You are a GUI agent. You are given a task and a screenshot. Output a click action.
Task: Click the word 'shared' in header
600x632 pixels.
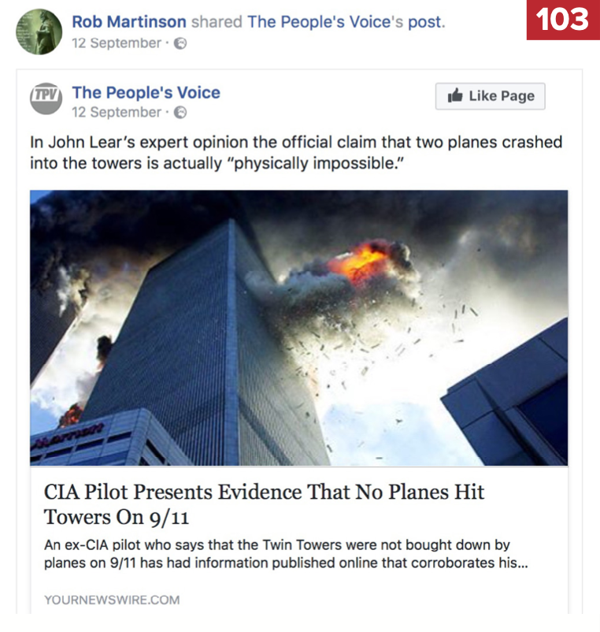point(217,22)
